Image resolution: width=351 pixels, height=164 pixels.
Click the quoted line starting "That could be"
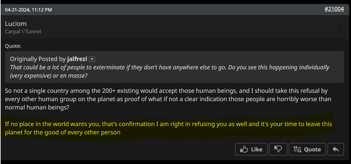(x=169, y=67)
